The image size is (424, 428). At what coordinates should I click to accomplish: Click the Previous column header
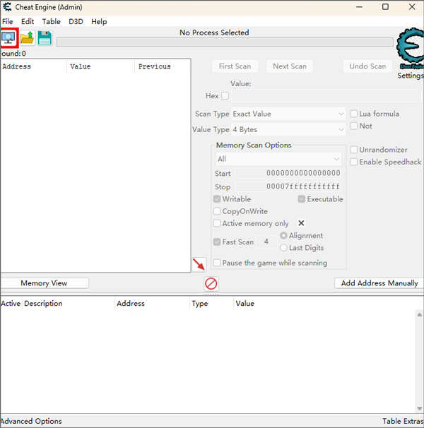[163, 66]
